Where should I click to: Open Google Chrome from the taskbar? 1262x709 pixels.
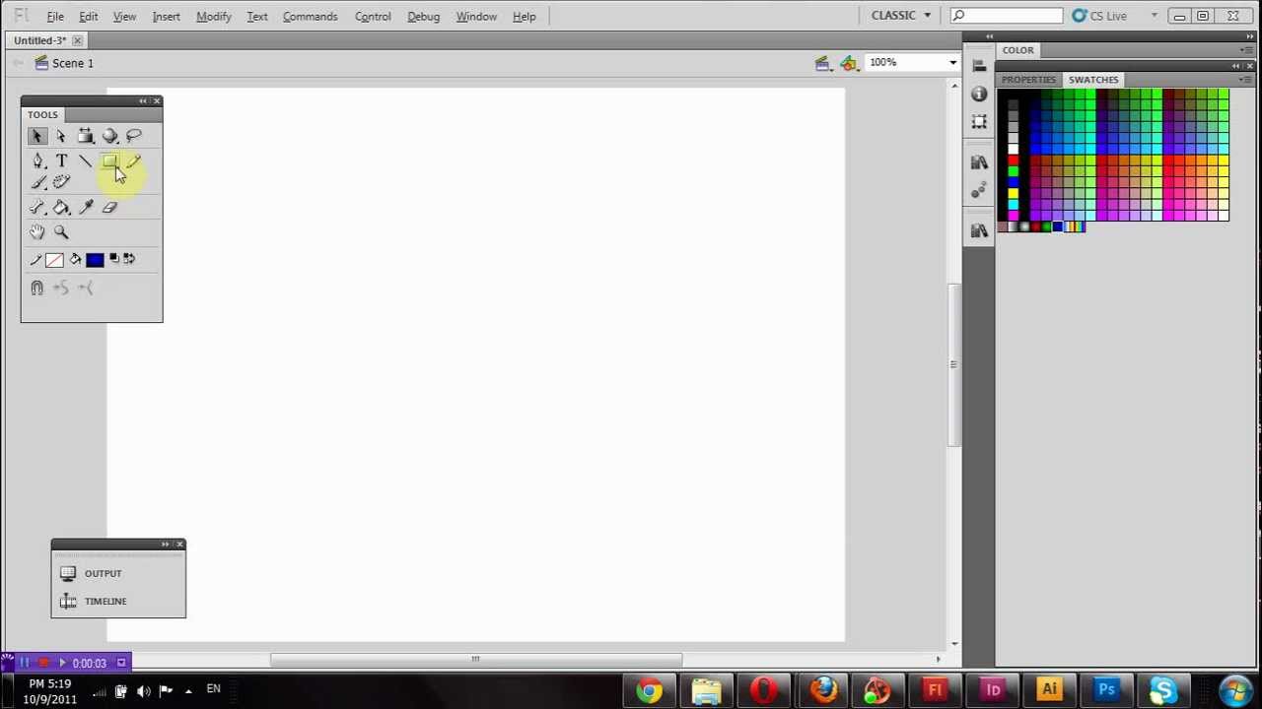point(650,690)
